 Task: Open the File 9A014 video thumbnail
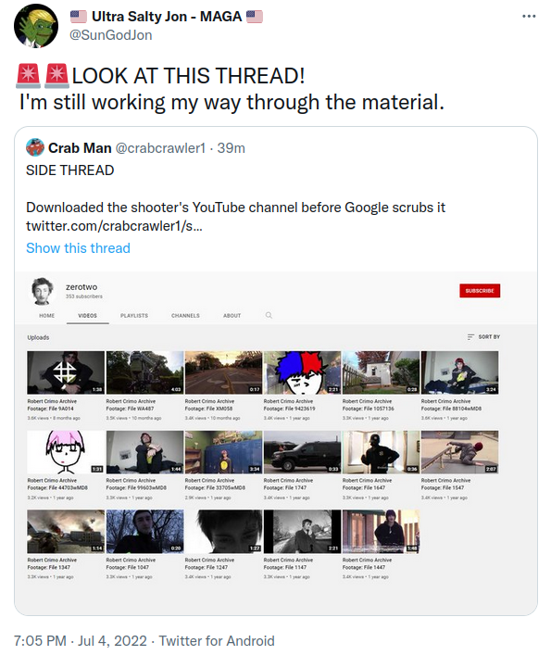[66, 372]
